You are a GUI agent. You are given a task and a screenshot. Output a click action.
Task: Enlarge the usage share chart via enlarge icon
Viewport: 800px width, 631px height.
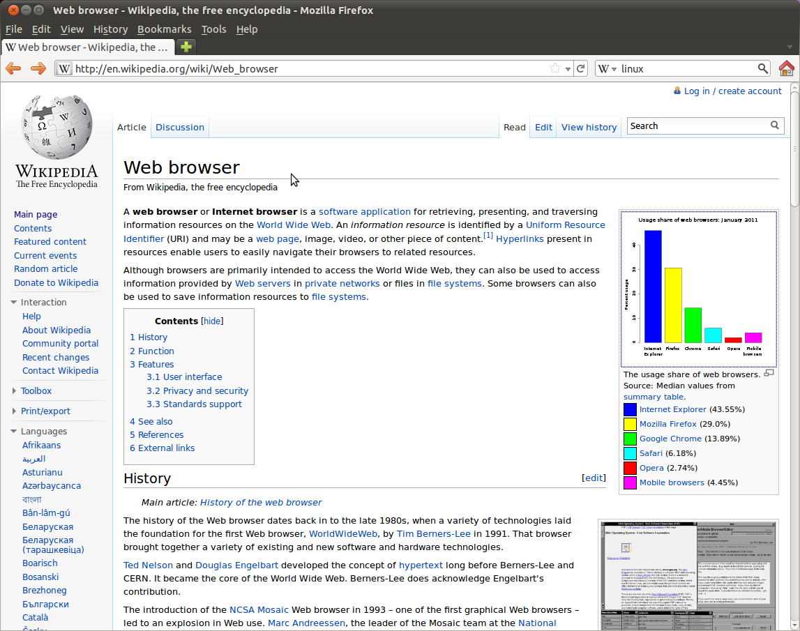769,374
